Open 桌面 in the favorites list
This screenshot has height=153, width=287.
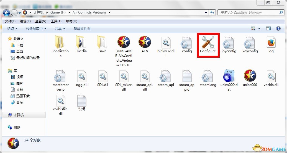(x=20, y=51)
